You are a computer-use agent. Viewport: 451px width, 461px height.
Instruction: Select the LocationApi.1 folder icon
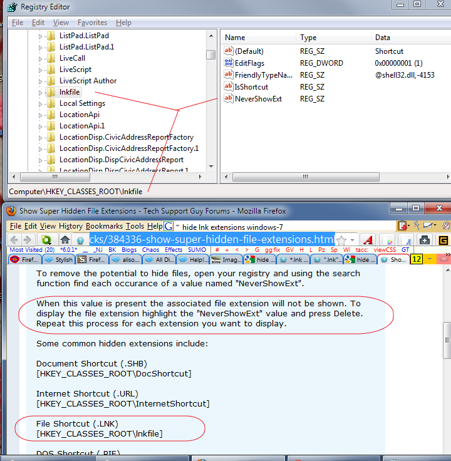coord(51,126)
